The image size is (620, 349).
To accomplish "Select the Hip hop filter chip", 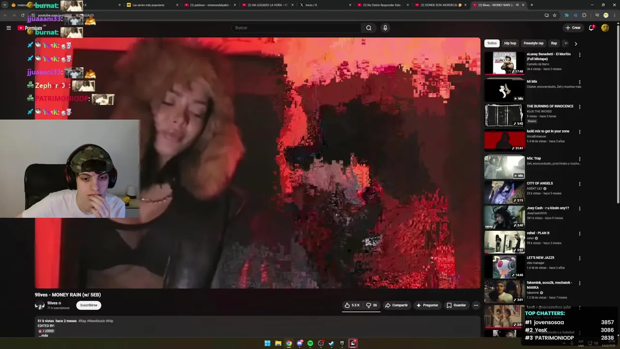I will point(510,43).
